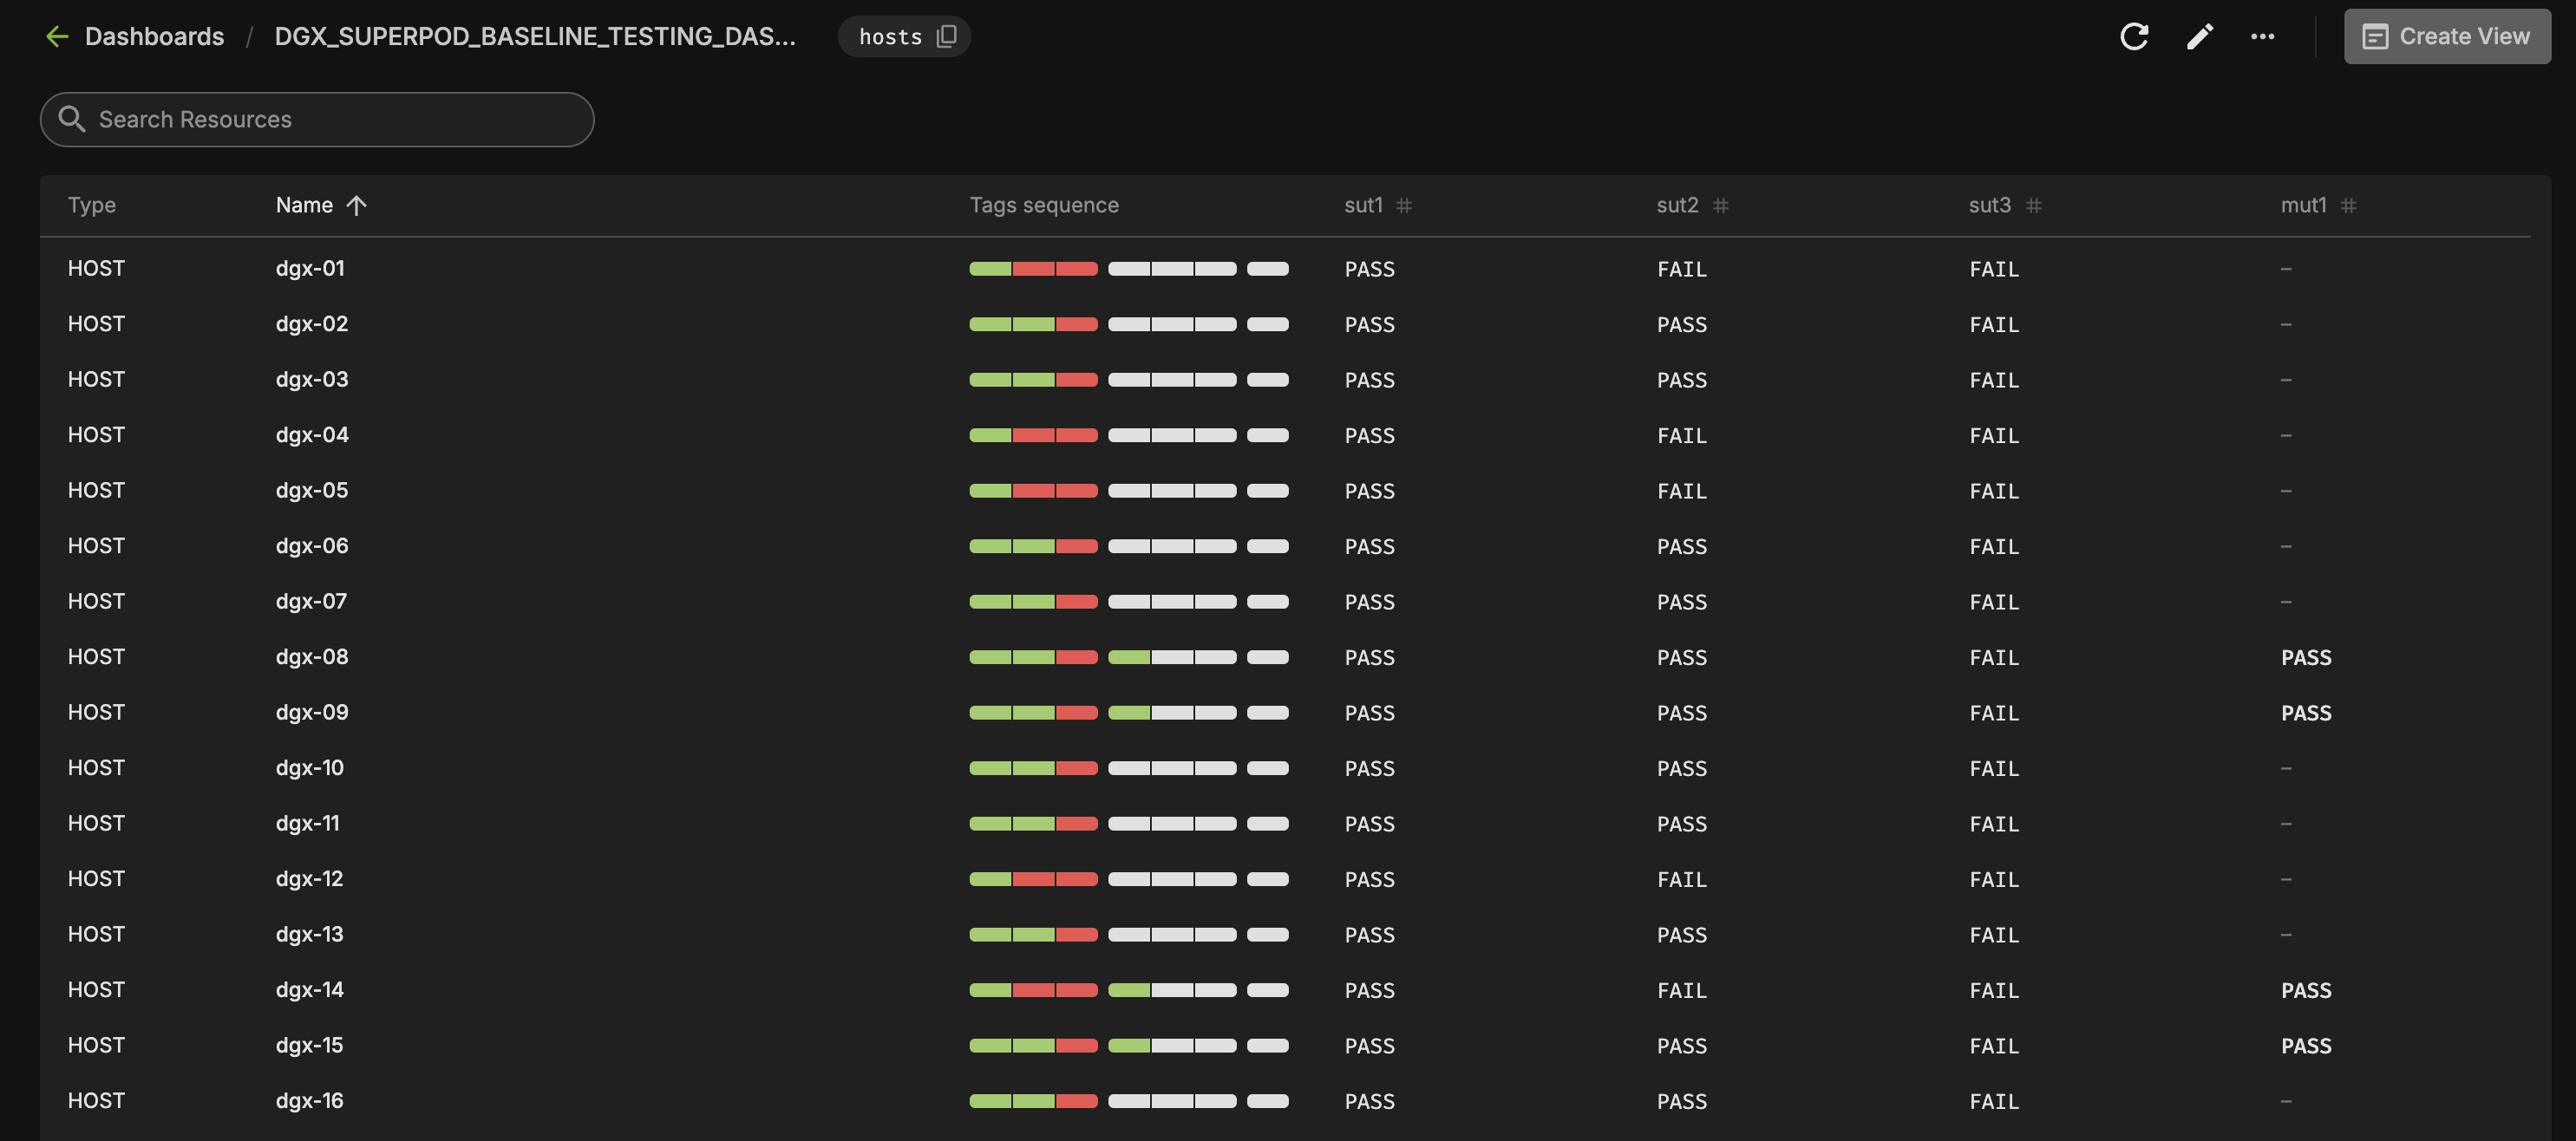Click the DGX_SUPERPOD_BASELINE_TESTING dashboard title
This screenshot has width=2576, height=1141.
(x=535, y=37)
